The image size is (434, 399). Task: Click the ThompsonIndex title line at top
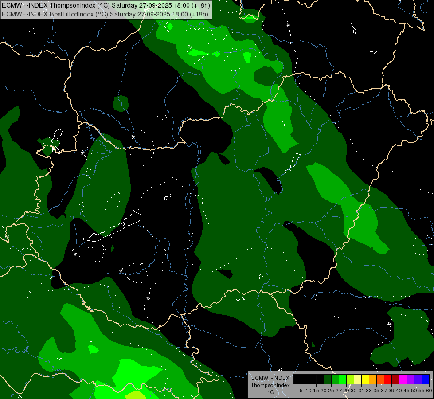106,5
